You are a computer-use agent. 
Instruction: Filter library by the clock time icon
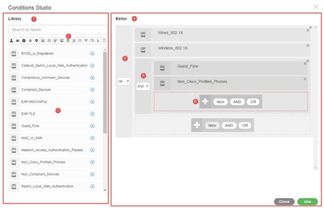[x=80, y=41]
